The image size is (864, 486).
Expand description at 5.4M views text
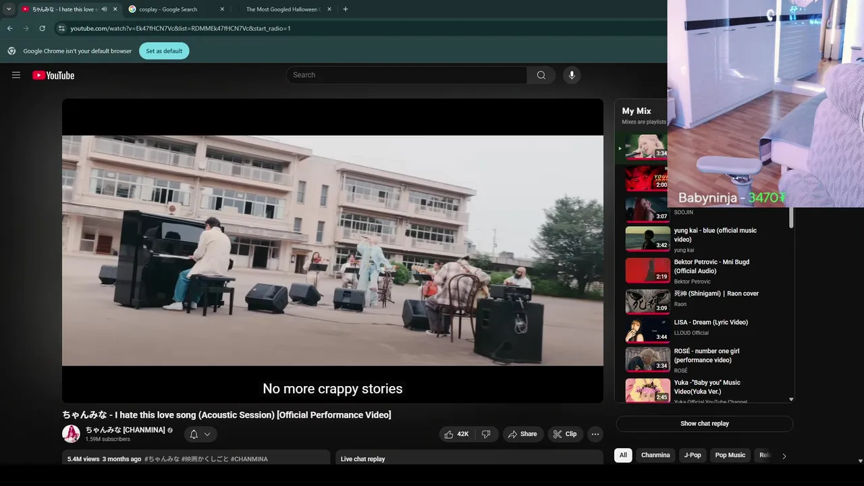pos(83,459)
